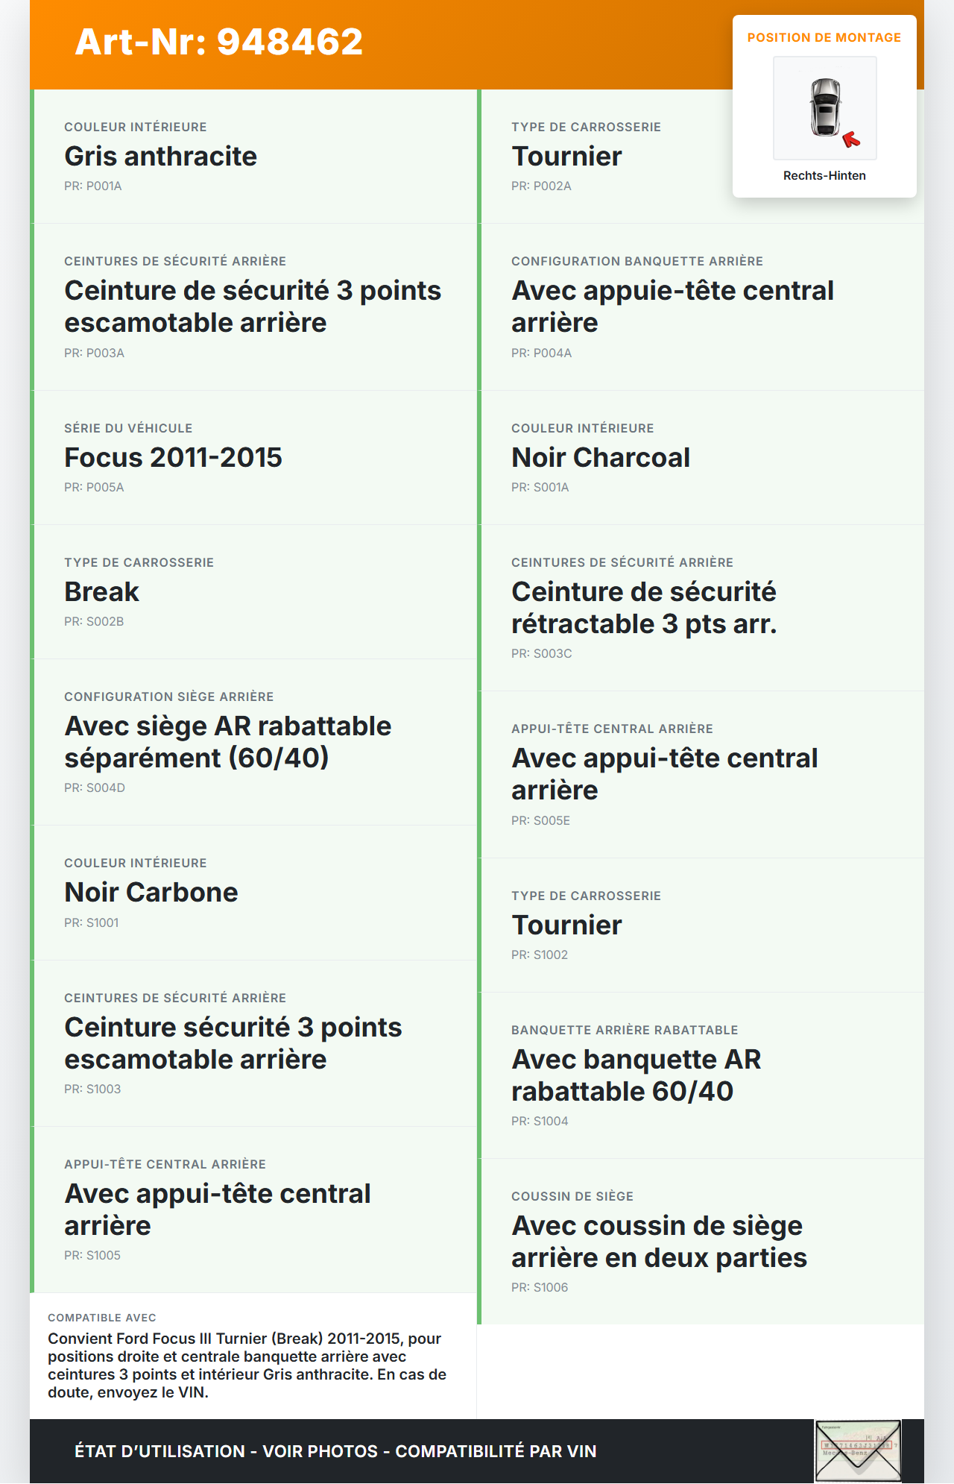The width and height of the screenshot is (954, 1484).
Task: Click the PR: P004A code label
Action: [542, 353]
